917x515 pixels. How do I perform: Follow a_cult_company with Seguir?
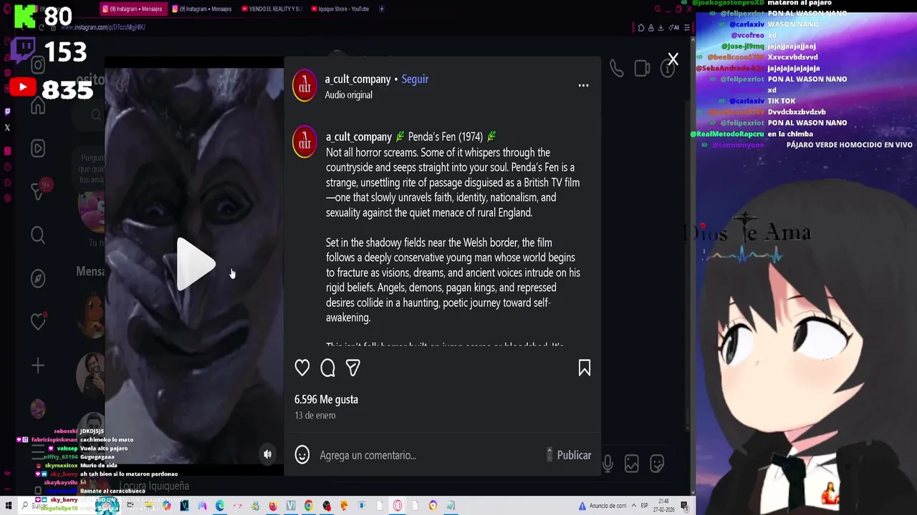tap(415, 79)
